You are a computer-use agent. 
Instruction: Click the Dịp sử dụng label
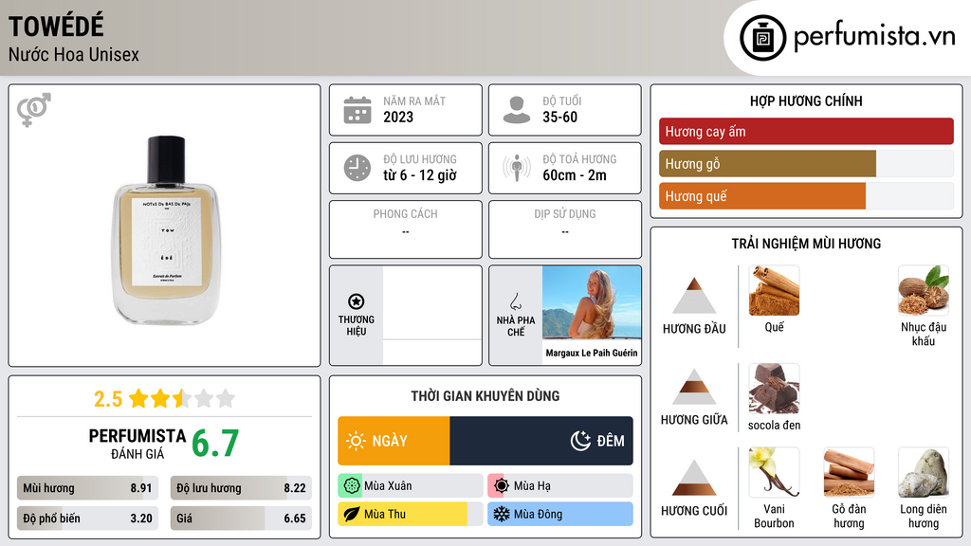[x=565, y=214]
